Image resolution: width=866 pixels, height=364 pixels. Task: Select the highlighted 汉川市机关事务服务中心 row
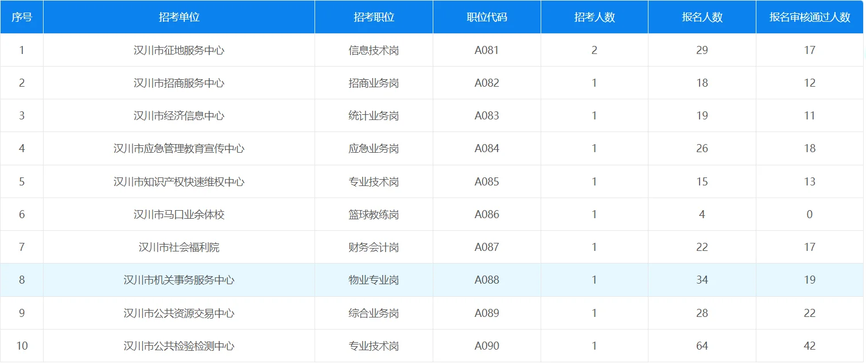(x=178, y=280)
